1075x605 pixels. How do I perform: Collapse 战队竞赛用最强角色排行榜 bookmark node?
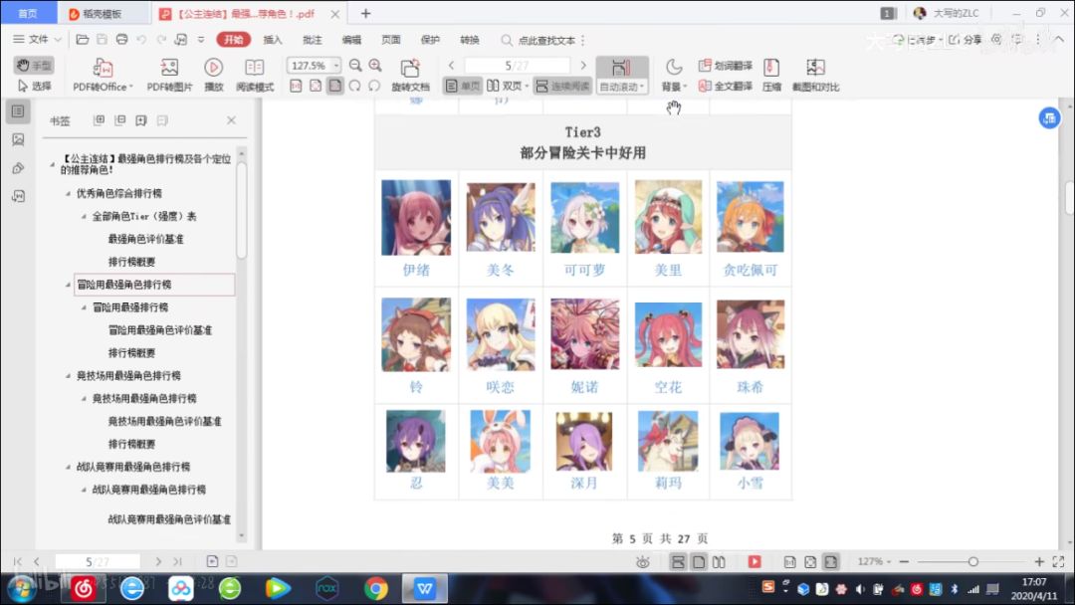pos(68,467)
